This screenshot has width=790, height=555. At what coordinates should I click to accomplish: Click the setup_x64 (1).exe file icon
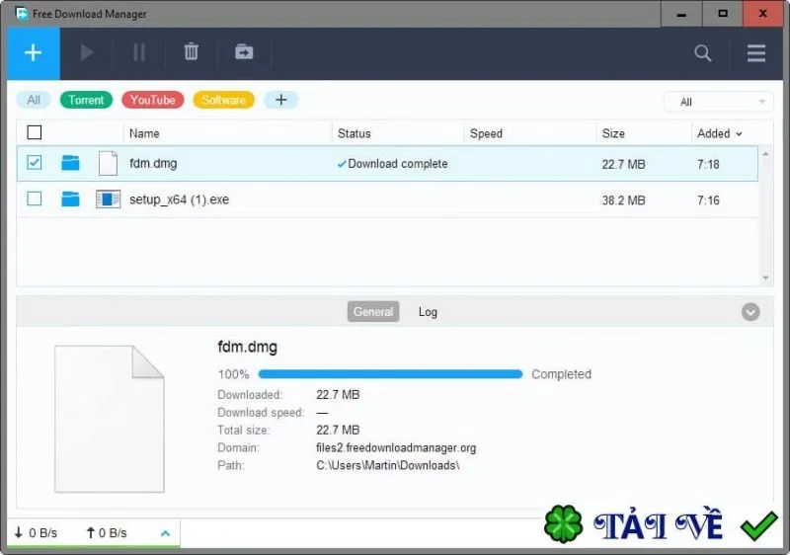click(x=109, y=198)
